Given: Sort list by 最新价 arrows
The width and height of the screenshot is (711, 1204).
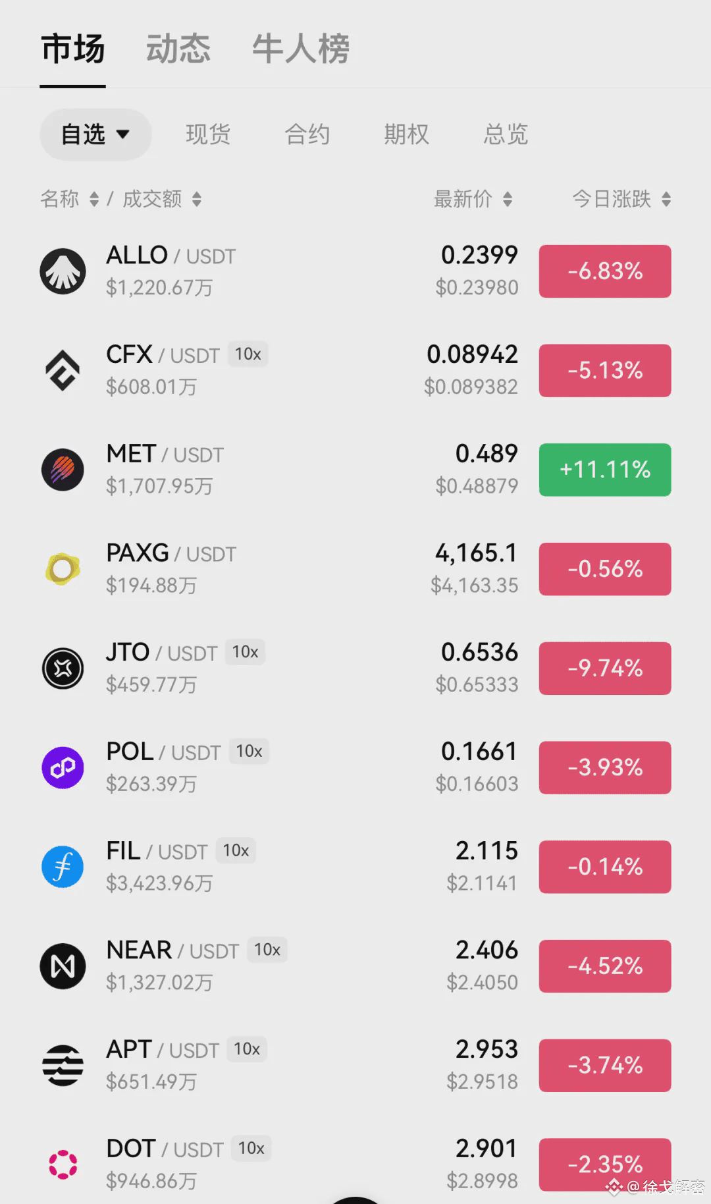Looking at the screenshot, I should pyautogui.click(x=507, y=199).
